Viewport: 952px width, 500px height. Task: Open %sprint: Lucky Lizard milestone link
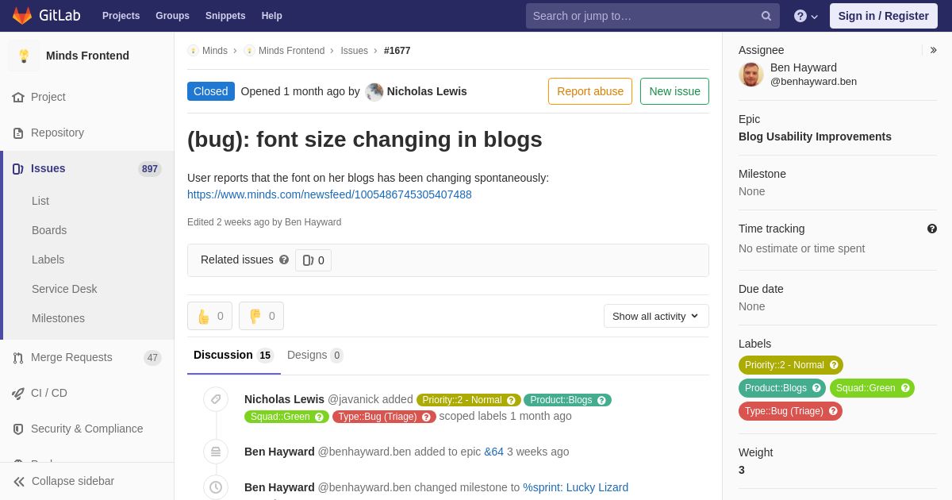pyautogui.click(x=575, y=487)
